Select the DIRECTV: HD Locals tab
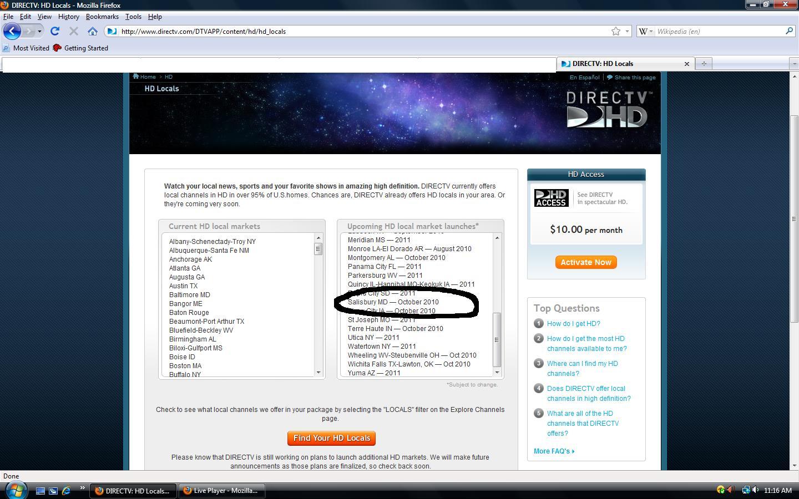Viewport: 799px width, 499px height. (626, 64)
